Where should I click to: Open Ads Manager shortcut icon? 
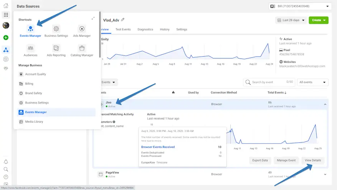(81, 29)
